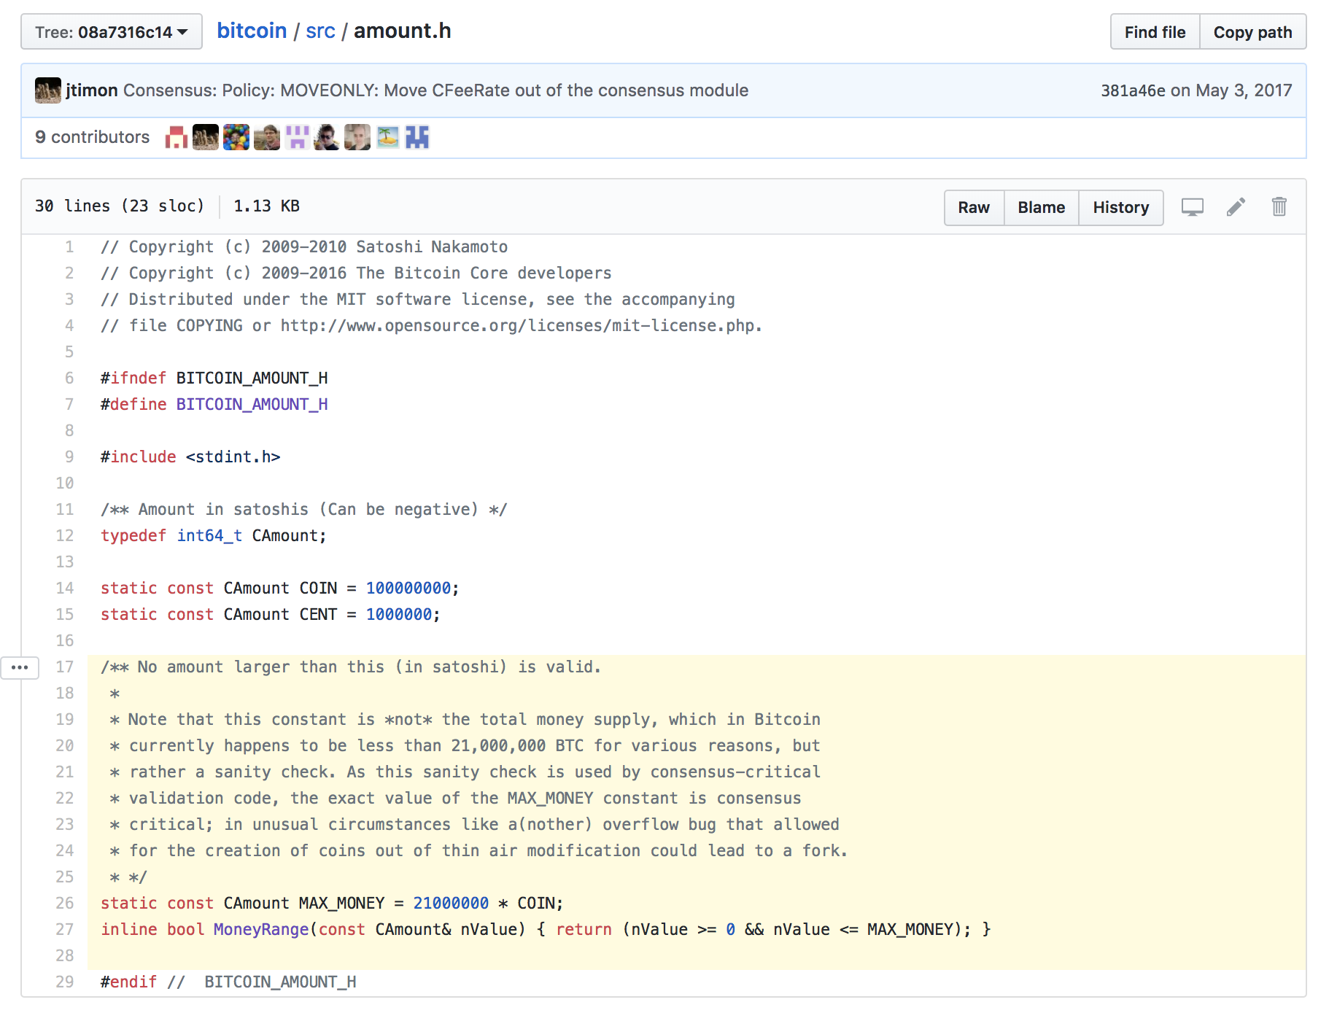Click the Find file button

point(1155,32)
